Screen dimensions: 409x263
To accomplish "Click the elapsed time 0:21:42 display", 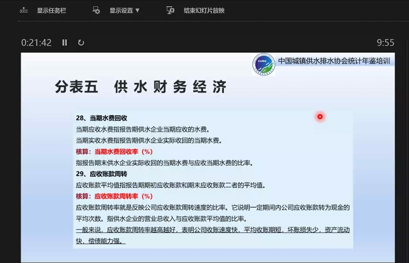I will [36, 42].
